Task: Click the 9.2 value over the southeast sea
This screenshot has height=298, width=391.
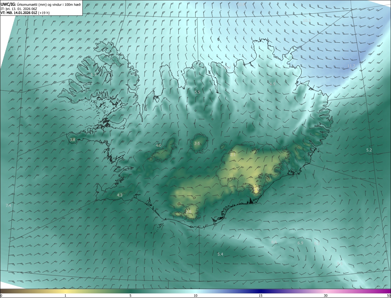Action: [317, 243]
